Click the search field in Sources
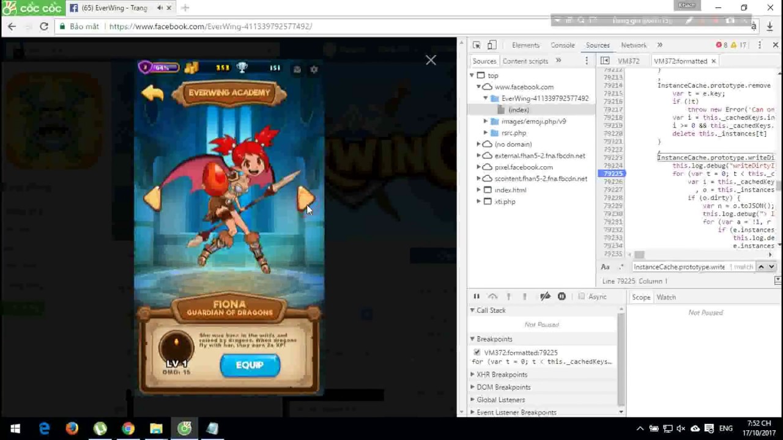 click(679, 267)
